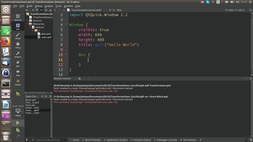Close the main.qml document
The height and width of the screenshot is (142, 253).
pyautogui.click(x=114, y=10)
